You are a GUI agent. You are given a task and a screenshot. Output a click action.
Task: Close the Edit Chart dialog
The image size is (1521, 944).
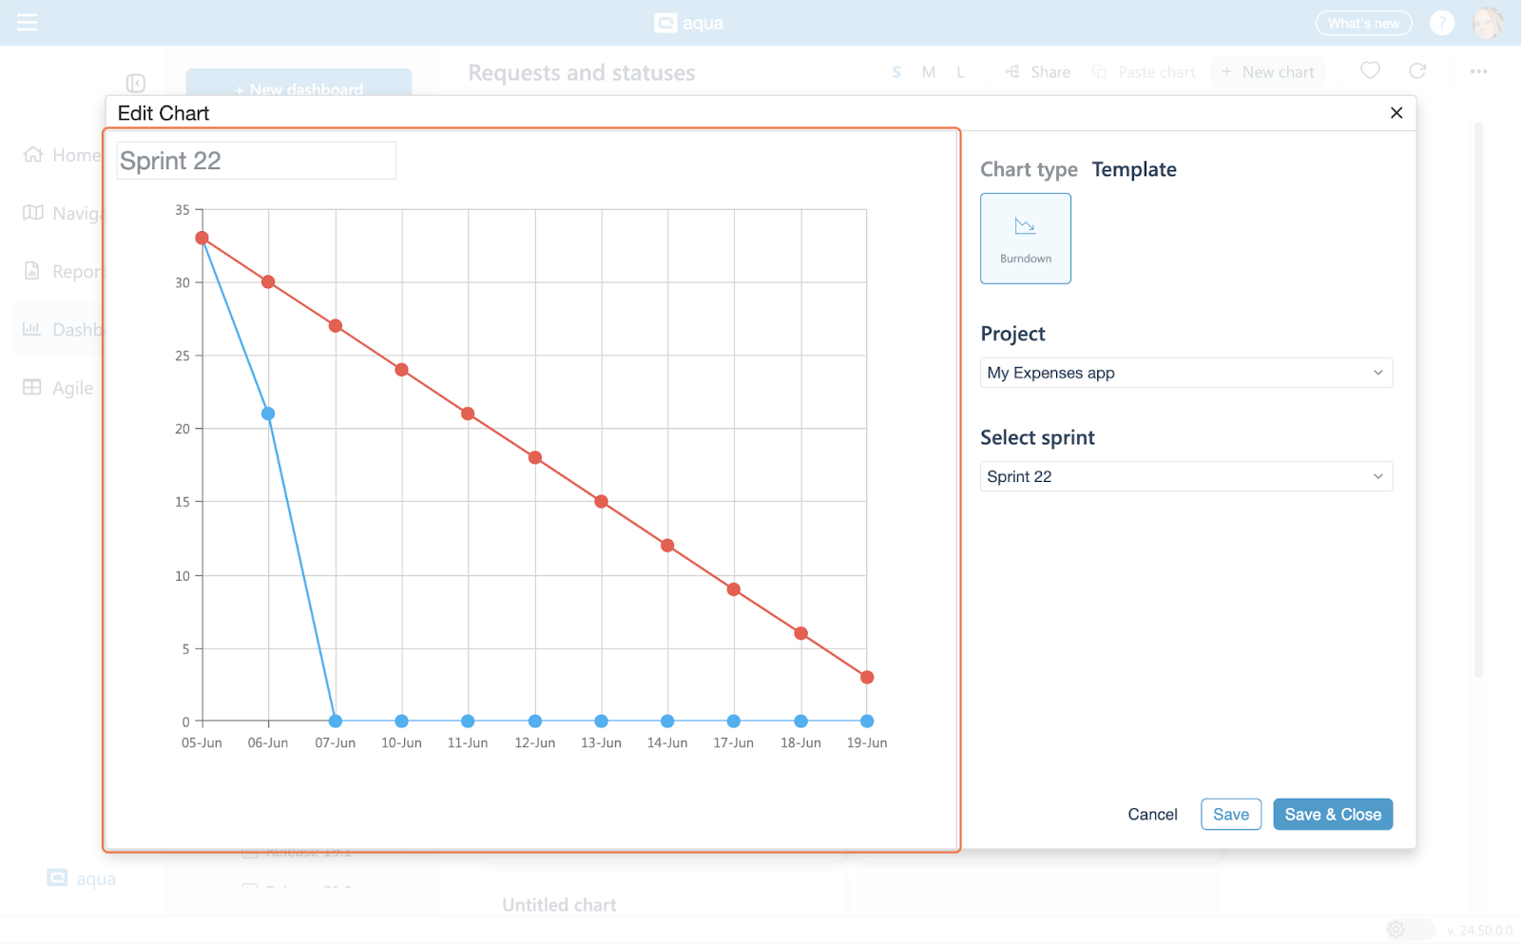(x=1396, y=113)
